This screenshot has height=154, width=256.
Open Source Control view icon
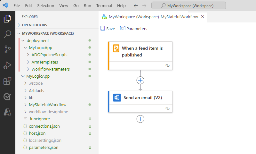[7, 50]
